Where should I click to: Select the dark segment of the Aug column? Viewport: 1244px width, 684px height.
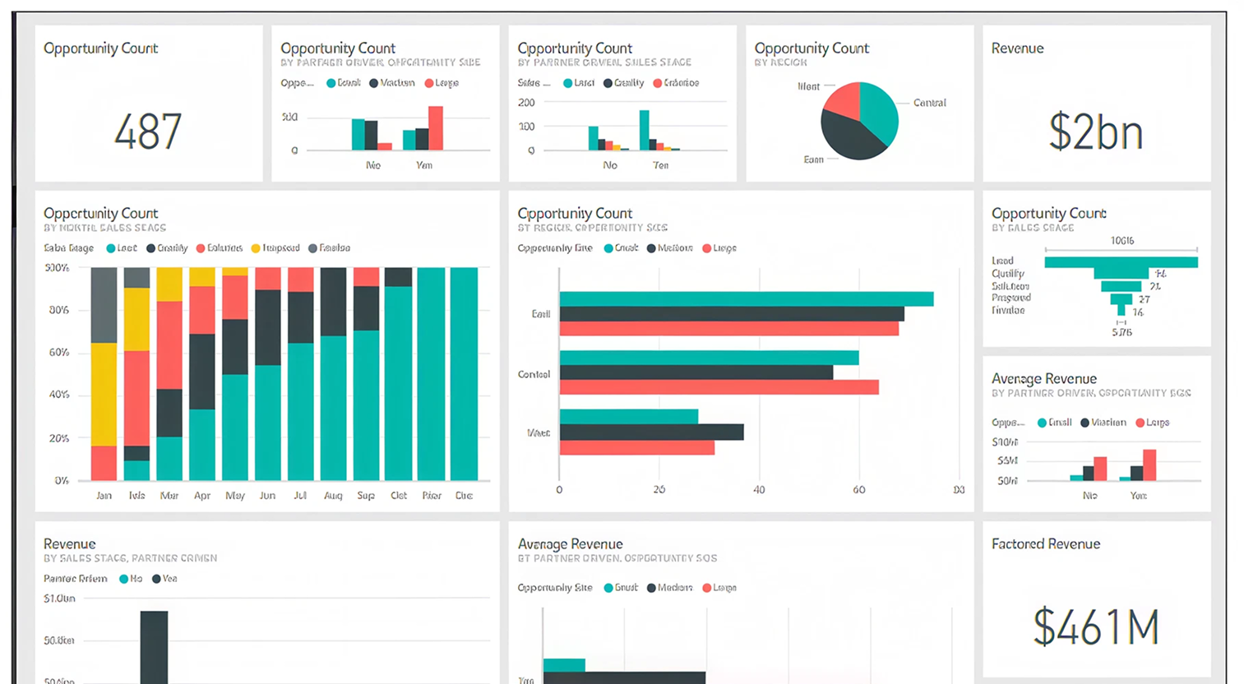334,302
